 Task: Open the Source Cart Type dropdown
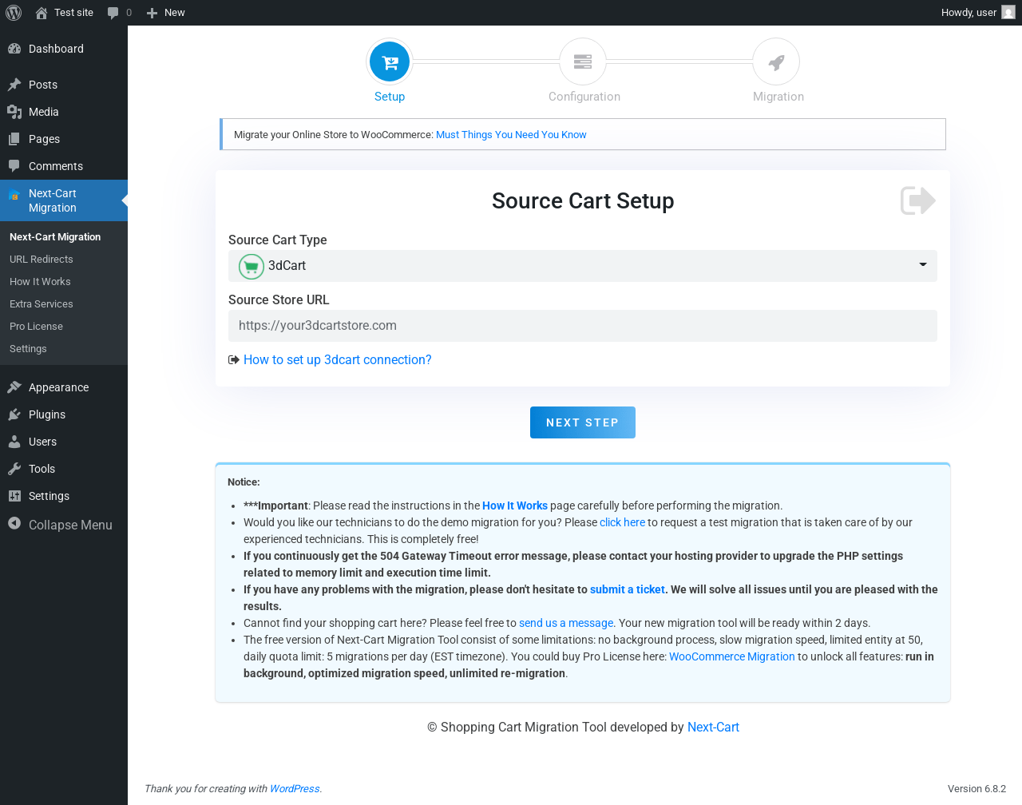pyautogui.click(x=583, y=266)
